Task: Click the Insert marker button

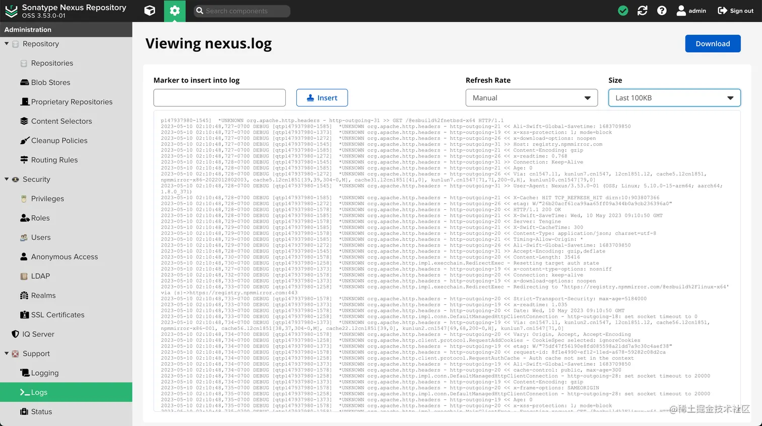Action: (322, 98)
